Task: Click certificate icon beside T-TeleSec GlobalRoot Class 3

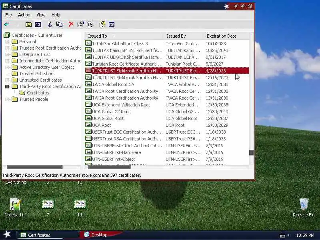Action: coord(88,43)
